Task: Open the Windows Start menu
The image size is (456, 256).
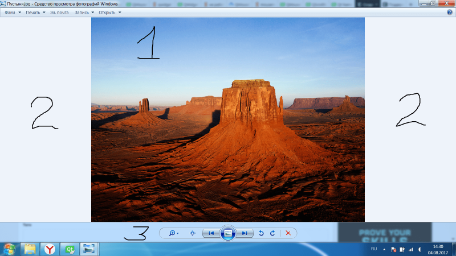Action: click(x=9, y=249)
